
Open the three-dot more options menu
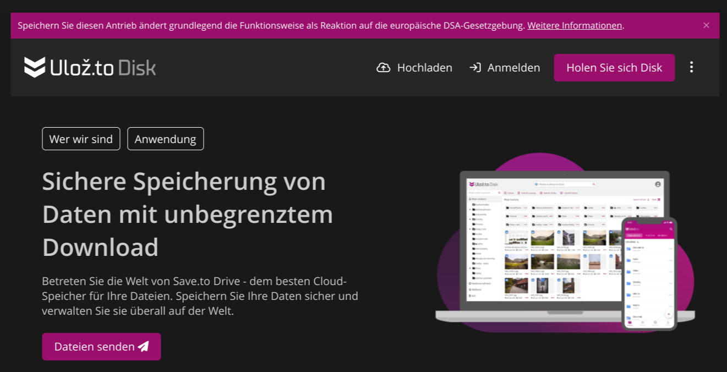[692, 67]
